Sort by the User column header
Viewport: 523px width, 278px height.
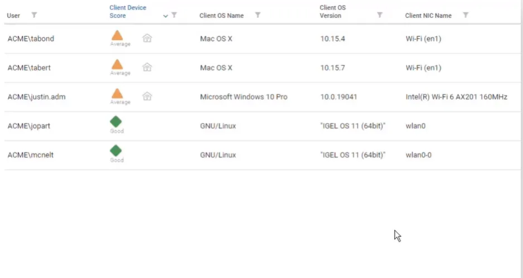[13, 16]
